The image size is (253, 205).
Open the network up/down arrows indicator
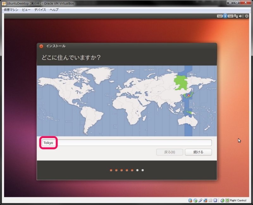pyautogui.click(x=236, y=16)
